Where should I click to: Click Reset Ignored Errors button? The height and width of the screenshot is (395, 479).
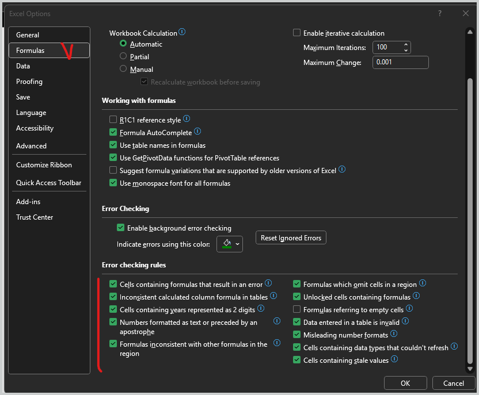(x=291, y=238)
